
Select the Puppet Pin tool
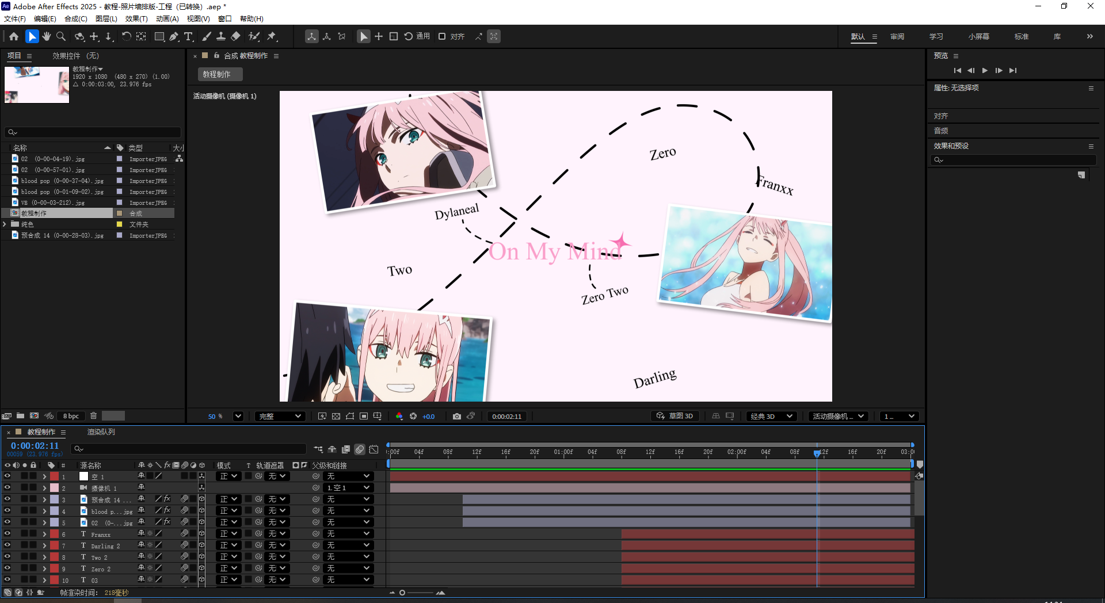[272, 37]
